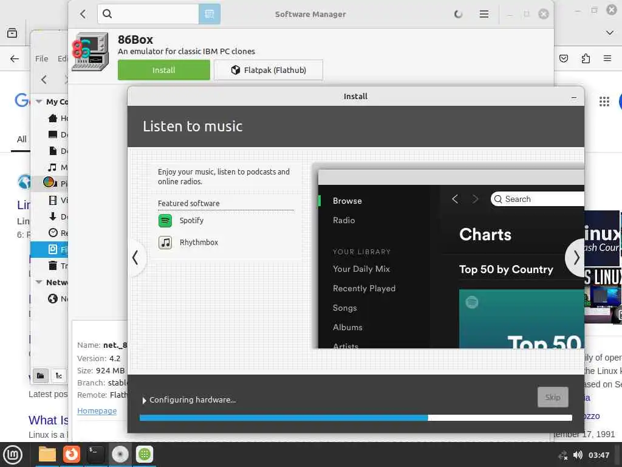This screenshot has width=622, height=467.
Task: Switch to installer disc icon in taskbar
Action: click(x=120, y=454)
